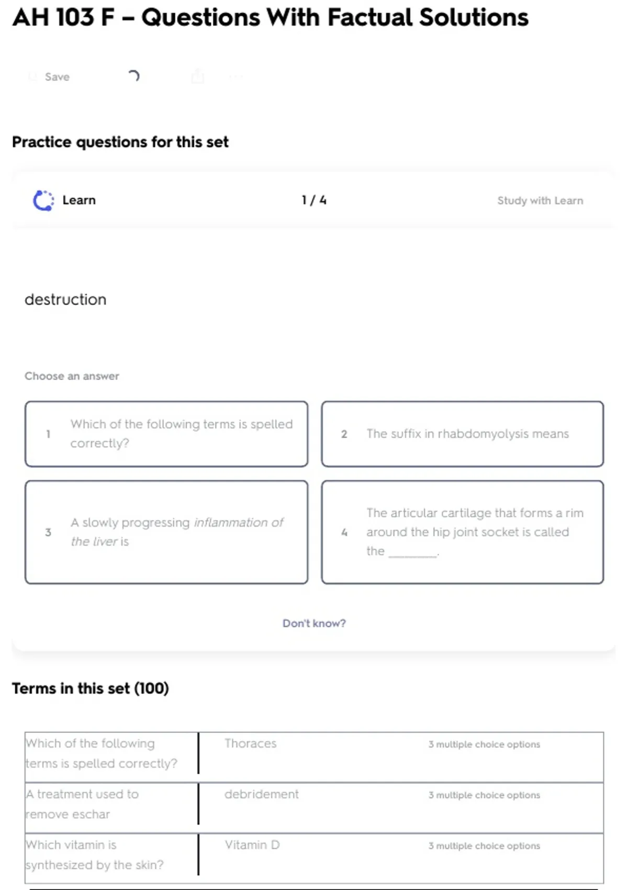Screen dimensions: 628x890
Task: Click the Learn label in practice header
Action: coord(79,201)
